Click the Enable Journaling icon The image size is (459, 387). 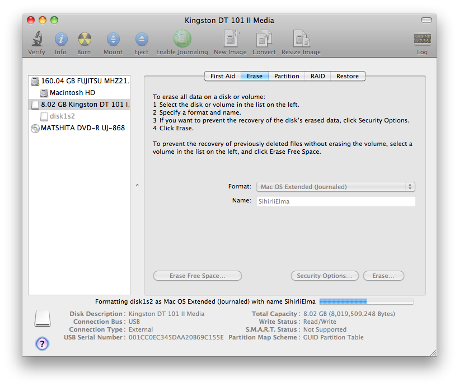(182, 39)
